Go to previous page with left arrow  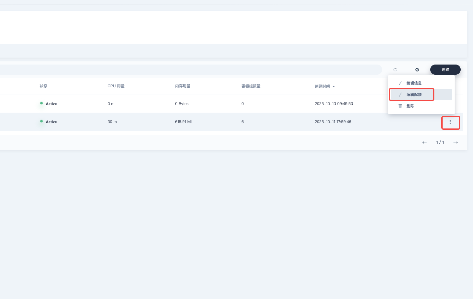pyautogui.click(x=425, y=143)
